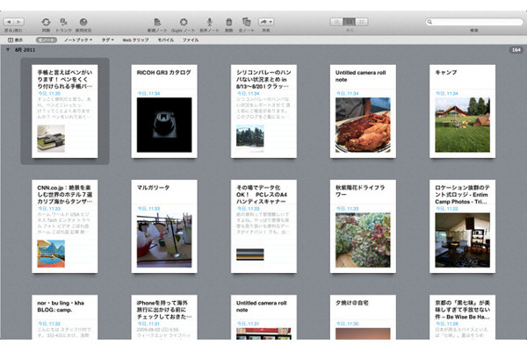
Task: Click the ファイル filter button
Action: 190,39
